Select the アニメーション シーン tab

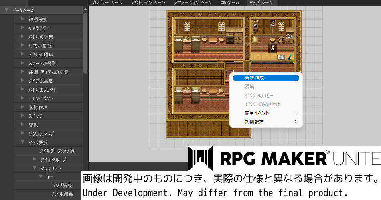193,3
